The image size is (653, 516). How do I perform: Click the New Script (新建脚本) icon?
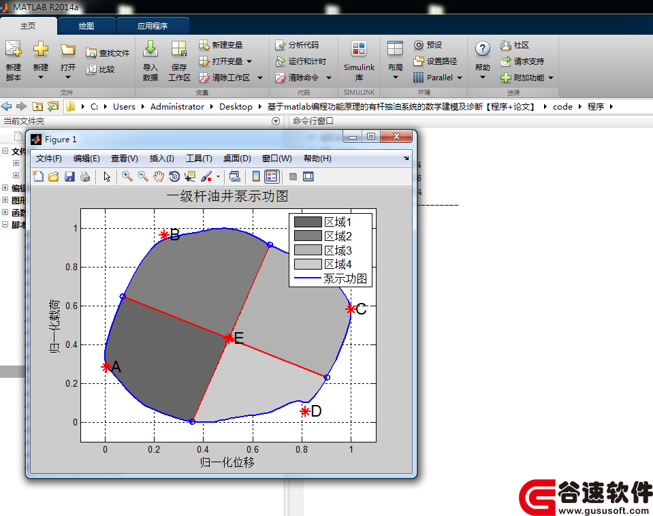14,49
